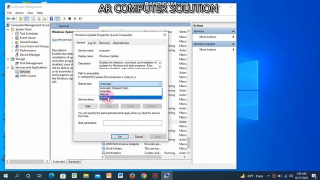Screen dimensions: 320x180
Task: Select Disk Management in tree
Action: 31,63
